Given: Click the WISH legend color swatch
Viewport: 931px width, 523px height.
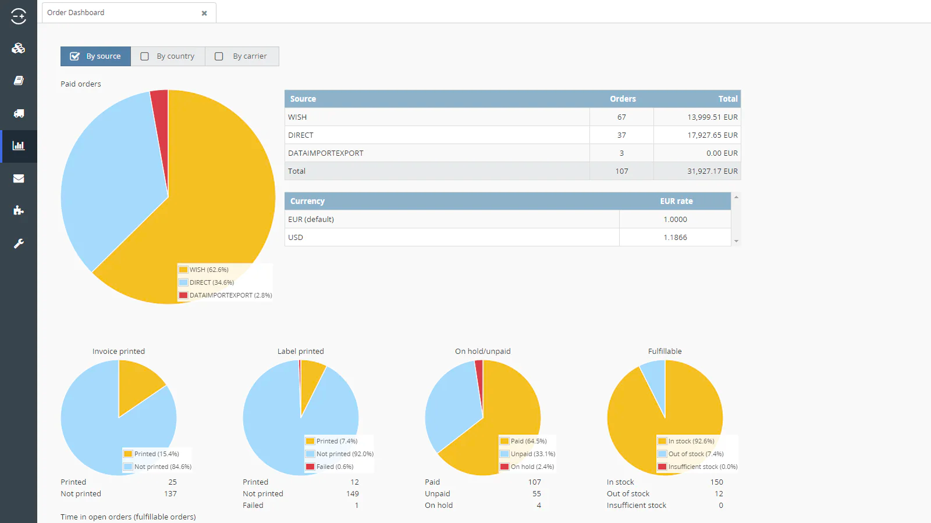Looking at the screenshot, I should coord(183,270).
